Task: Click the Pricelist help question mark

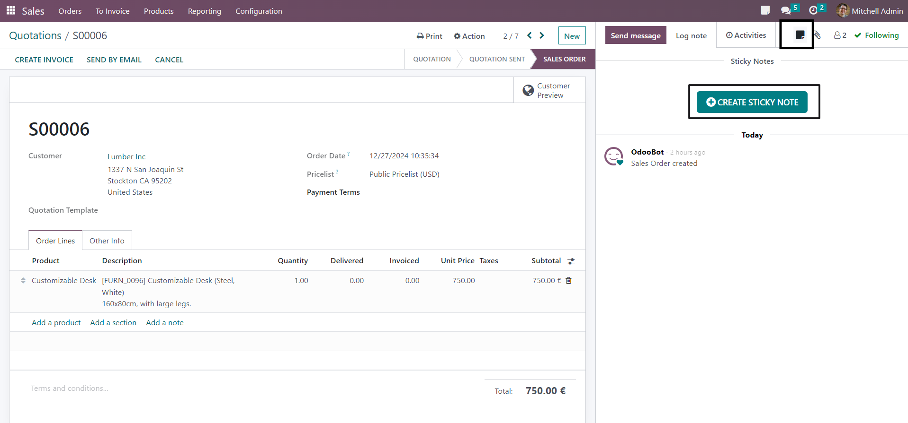Action: [337, 172]
